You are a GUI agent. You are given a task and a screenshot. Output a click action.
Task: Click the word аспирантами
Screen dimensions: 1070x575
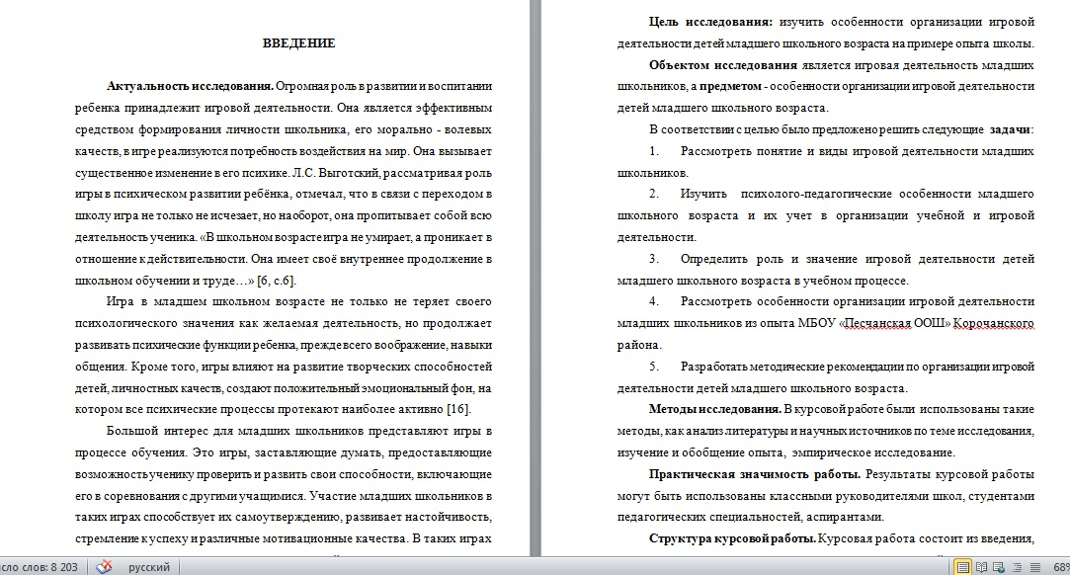(843, 517)
